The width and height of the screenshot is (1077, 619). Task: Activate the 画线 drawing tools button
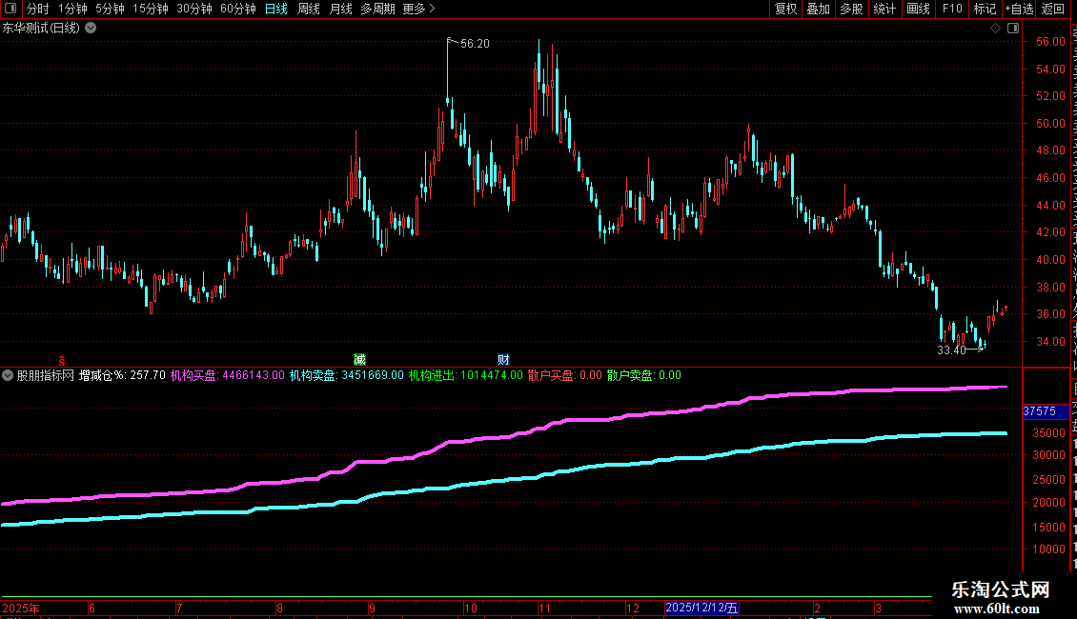[919, 9]
